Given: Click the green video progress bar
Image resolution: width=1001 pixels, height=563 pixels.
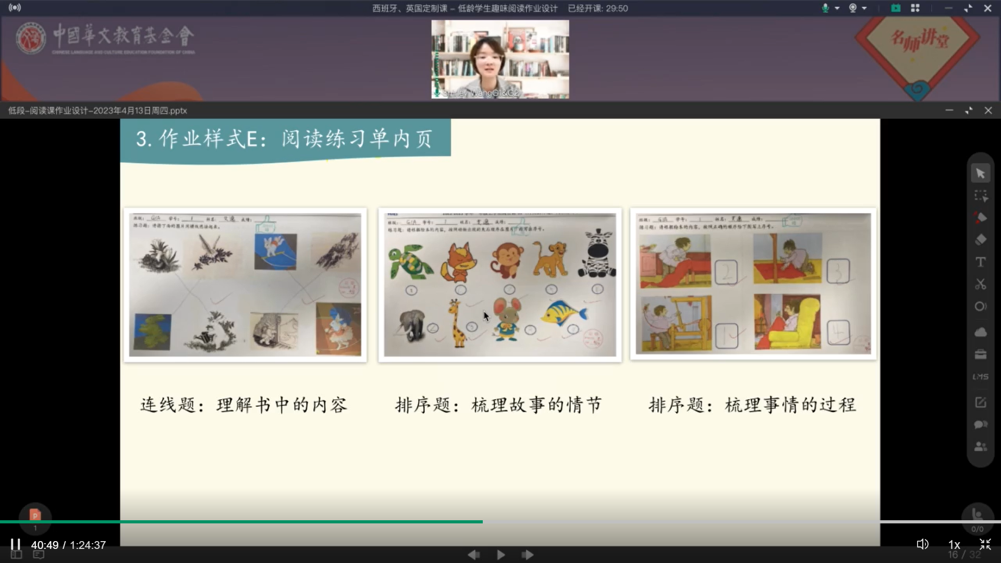Looking at the screenshot, I should (x=241, y=521).
